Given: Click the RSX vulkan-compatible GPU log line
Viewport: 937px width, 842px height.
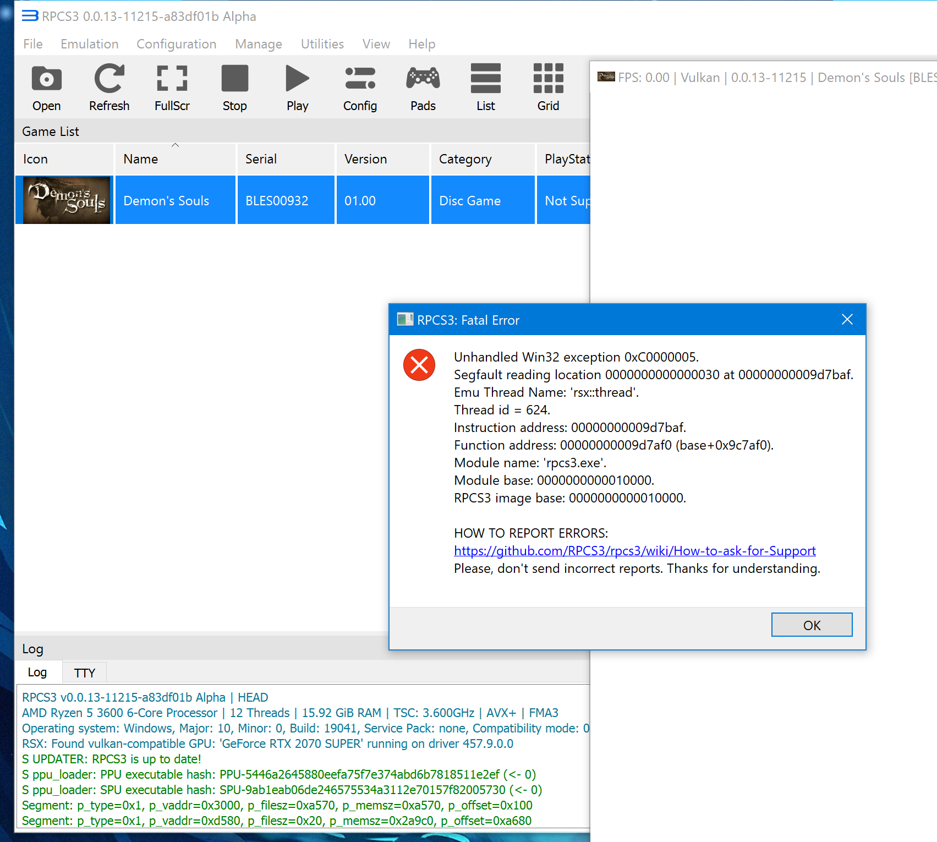Looking at the screenshot, I should (x=267, y=743).
